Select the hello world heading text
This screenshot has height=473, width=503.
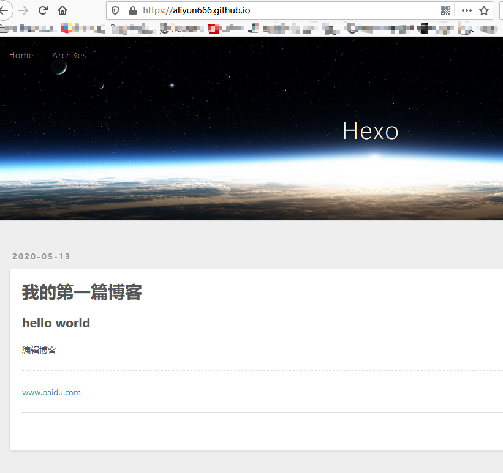(x=56, y=323)
